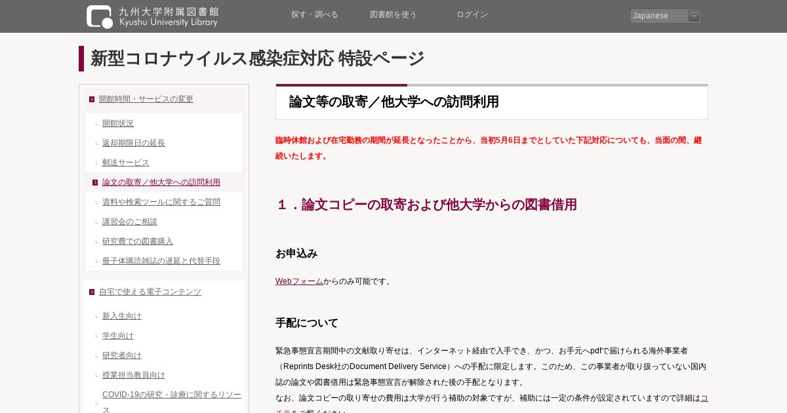This screenshot has width=787, height=413.
Task: Open the 開館状況 sidebar link
Action: point(118,123)
